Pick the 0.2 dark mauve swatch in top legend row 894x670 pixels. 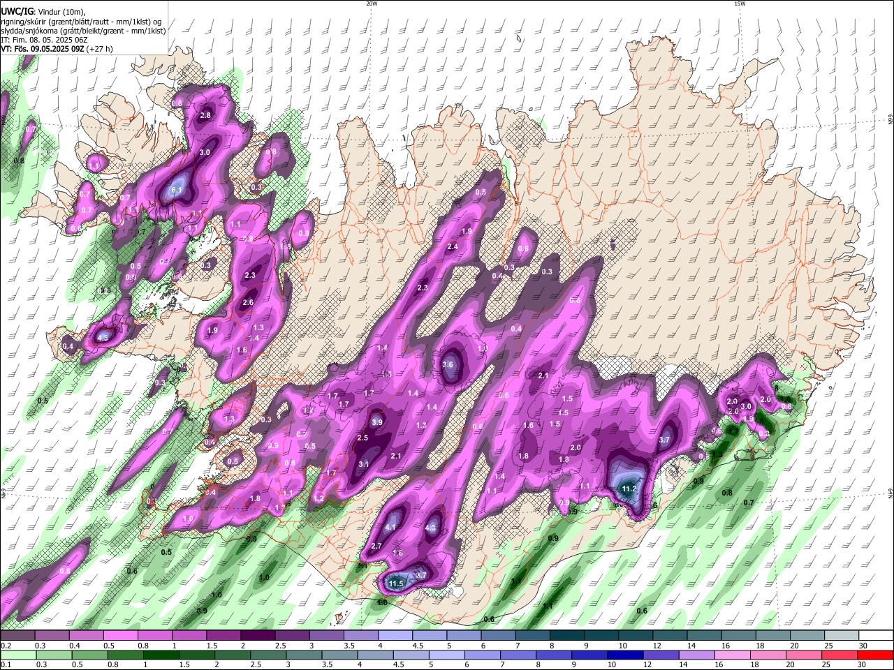pos(17,636)
